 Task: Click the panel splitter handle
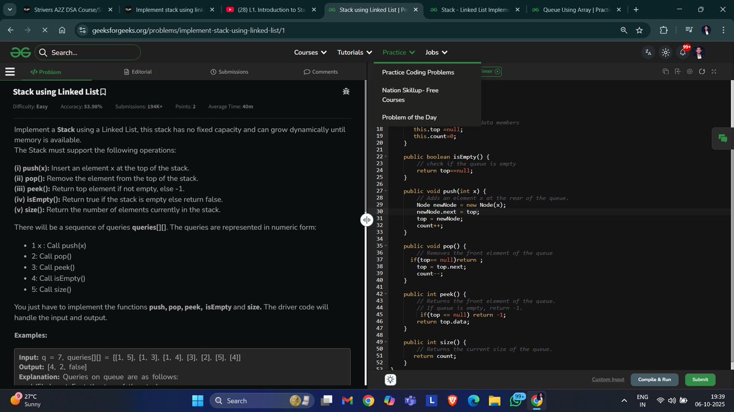pyautogui.click(x=366, y=220)
